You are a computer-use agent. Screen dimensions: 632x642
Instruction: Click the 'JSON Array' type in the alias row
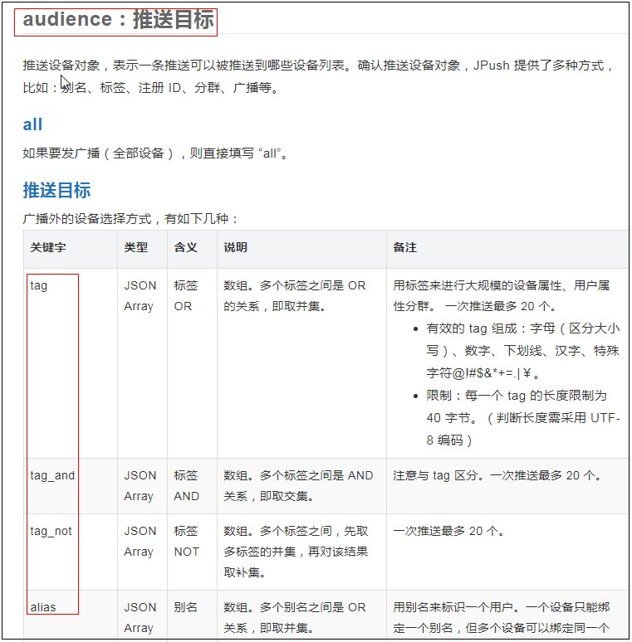pos(140,617)
